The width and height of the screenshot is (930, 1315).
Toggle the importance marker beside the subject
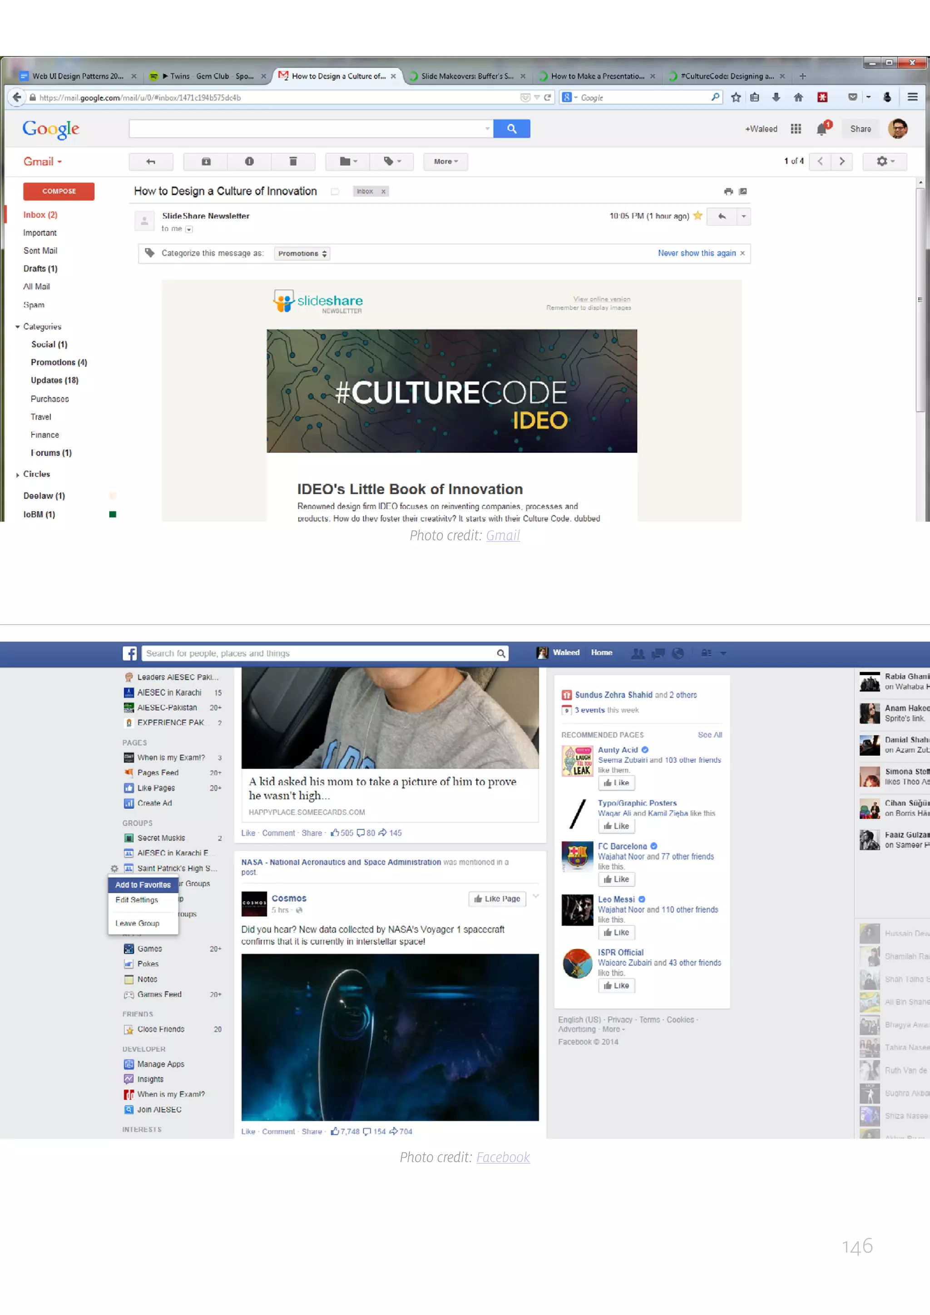[335, 191]
